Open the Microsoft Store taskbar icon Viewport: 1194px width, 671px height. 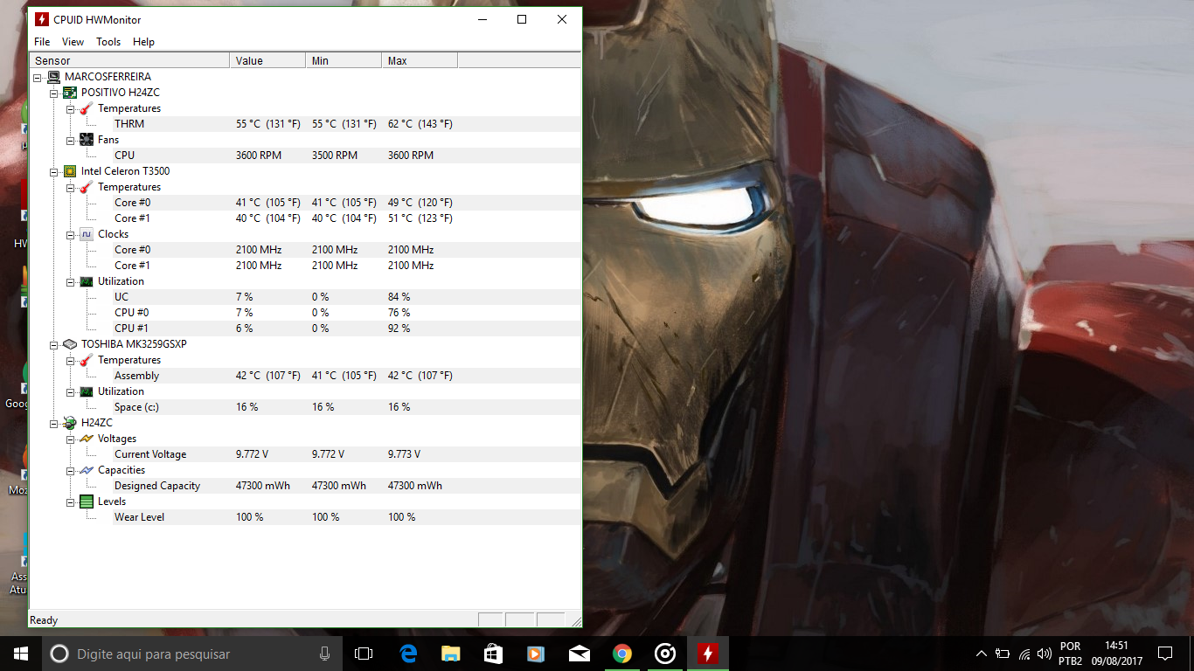click(493, 654)
